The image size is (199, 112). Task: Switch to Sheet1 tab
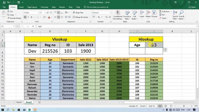19,102
